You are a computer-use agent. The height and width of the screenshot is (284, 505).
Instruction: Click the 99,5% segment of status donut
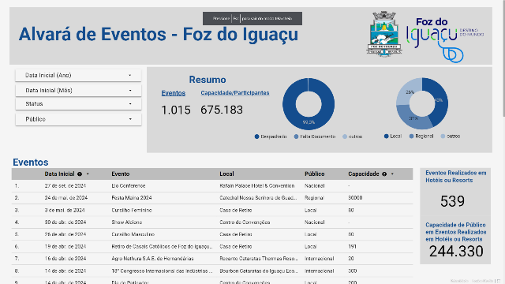pos(309,123)
